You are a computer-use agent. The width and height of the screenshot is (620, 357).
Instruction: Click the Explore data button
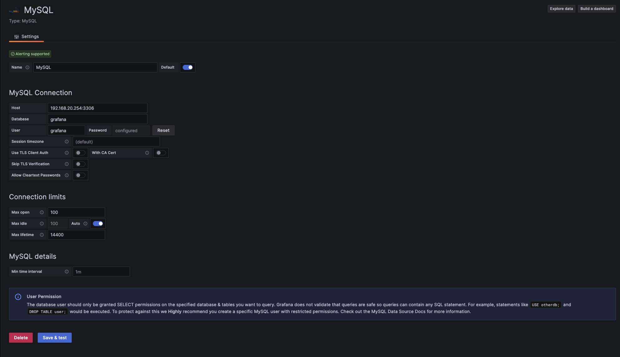click(x=561, y=9)
